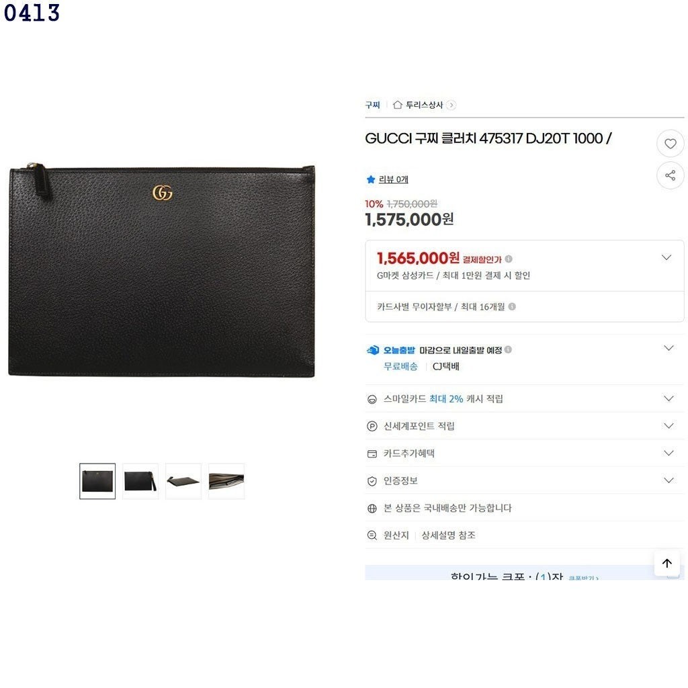Open info icon beside 무이자할부 최대 16개월
The image size is (688, 688).
(x=511, y=306)
